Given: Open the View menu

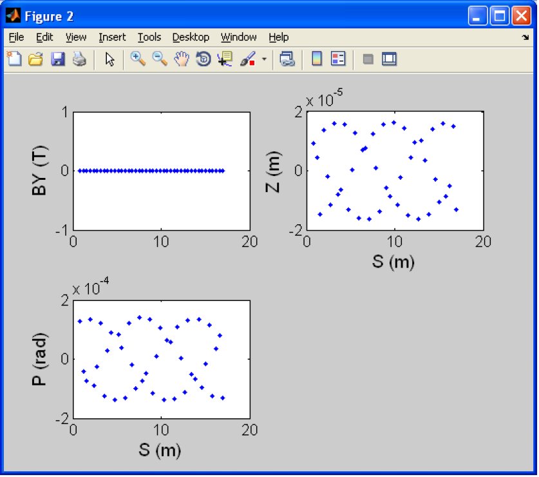Looking at the screenshot, I should pyautogui.click(x=75, y=37).
